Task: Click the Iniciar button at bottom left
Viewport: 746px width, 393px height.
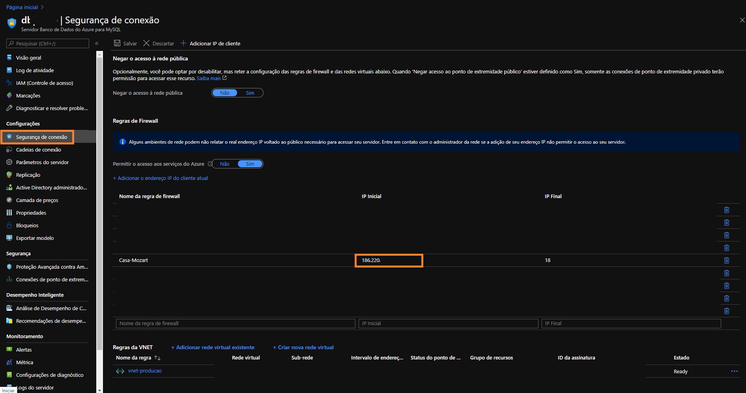Action: 8,390
